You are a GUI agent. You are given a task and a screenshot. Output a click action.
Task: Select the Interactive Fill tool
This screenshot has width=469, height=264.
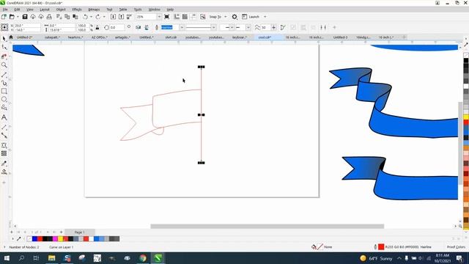(x=4, y=172)
